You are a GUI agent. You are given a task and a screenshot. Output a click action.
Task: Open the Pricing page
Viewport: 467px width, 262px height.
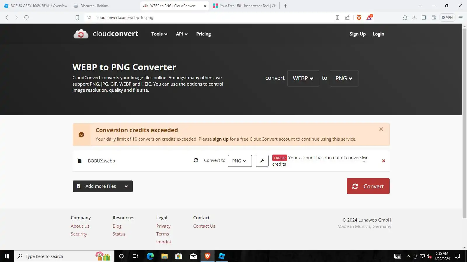click(x=203, y=34)
